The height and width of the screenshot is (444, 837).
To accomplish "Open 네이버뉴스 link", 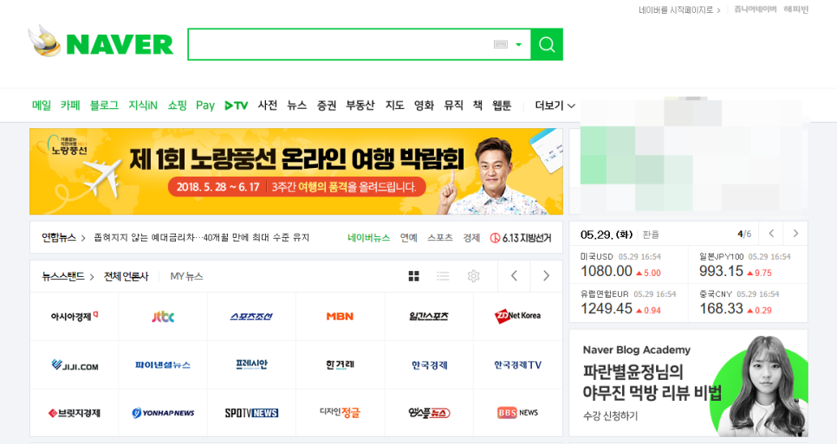I will pyautogui.click(x=368, y=238).
